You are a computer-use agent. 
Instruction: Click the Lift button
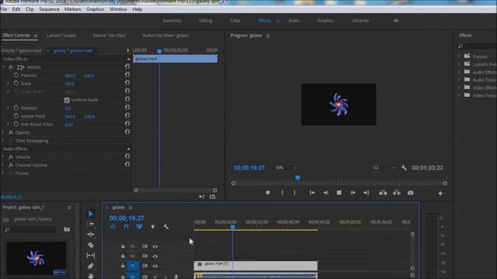pyautogui.click(x=383, y=193)
